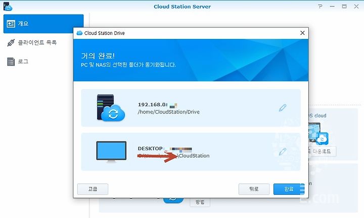Click the /home/CloudStation/Drive path text

[x=168, y=112]
